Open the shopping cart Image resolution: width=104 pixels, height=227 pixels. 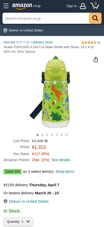pos(95,6)
